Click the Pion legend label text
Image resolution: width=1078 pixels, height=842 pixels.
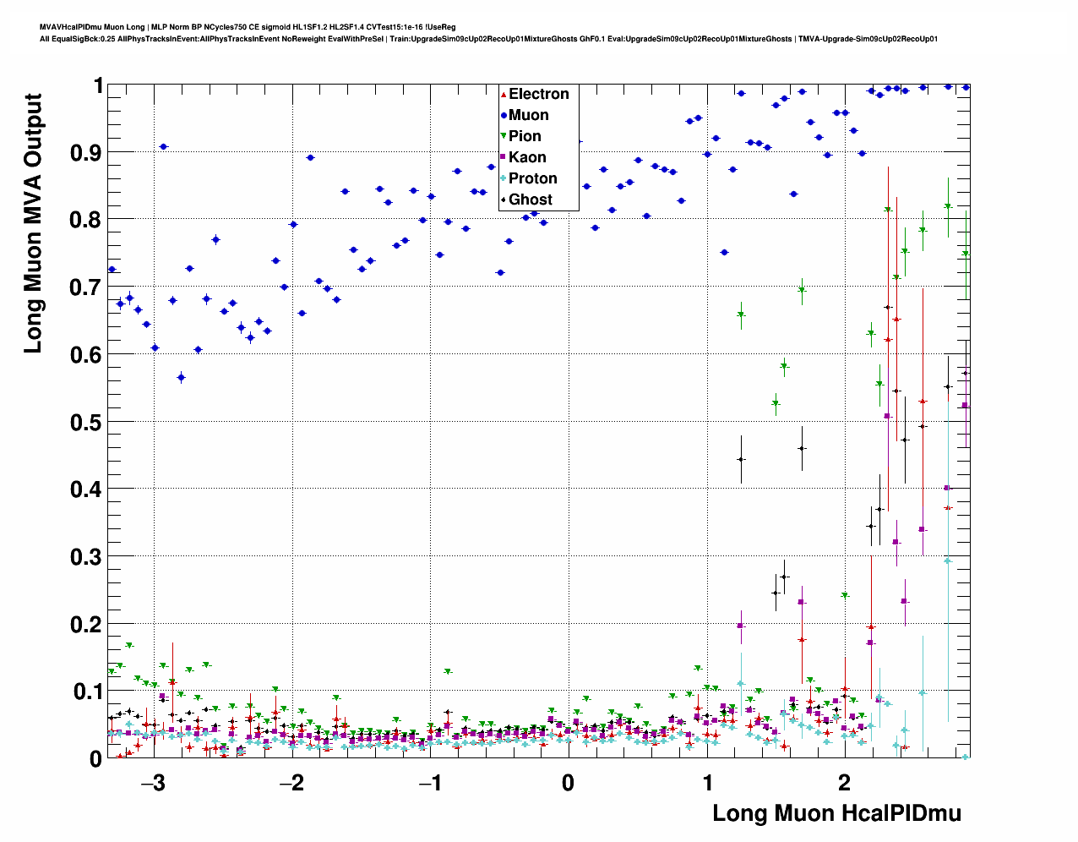[x=525, y=136]
